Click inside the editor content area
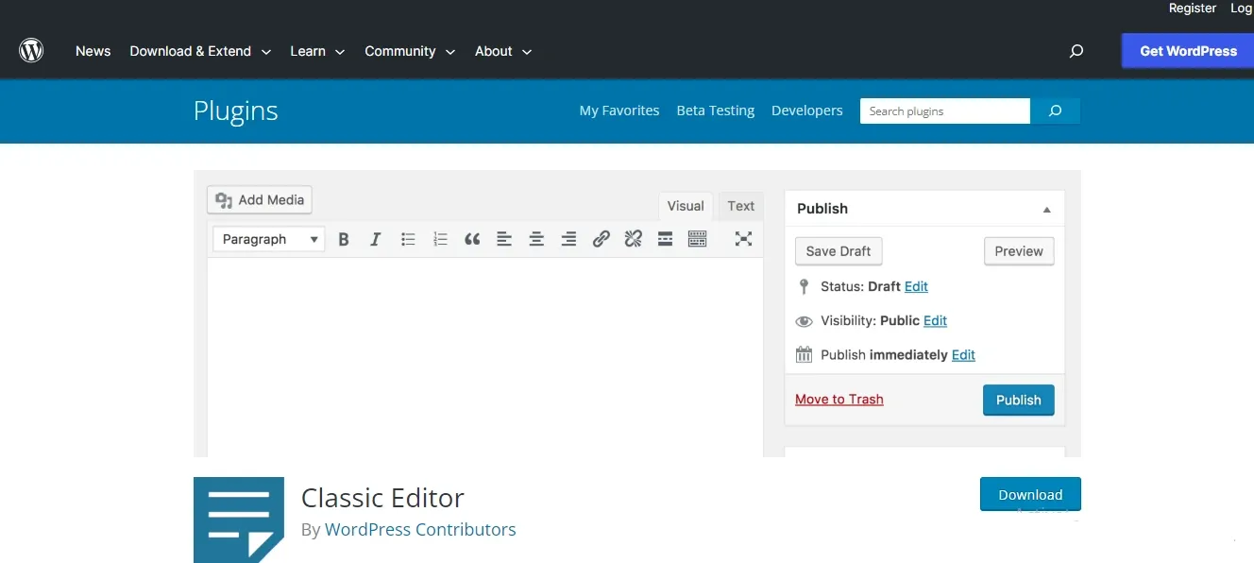 [x=485, y=357]
